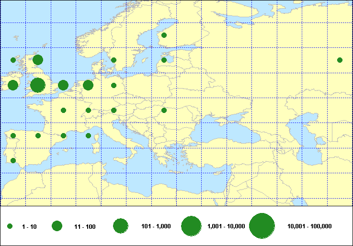Select the small marker in southern Portugal
Screen dimensions: 353x246
click(x=13, y=160)
